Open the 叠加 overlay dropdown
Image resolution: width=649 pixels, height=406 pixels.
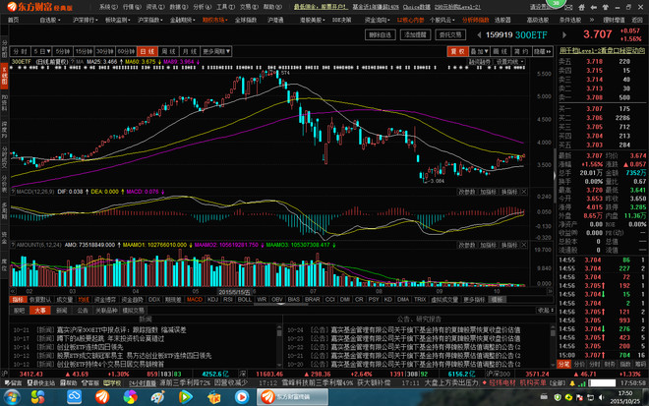[479, 52]
